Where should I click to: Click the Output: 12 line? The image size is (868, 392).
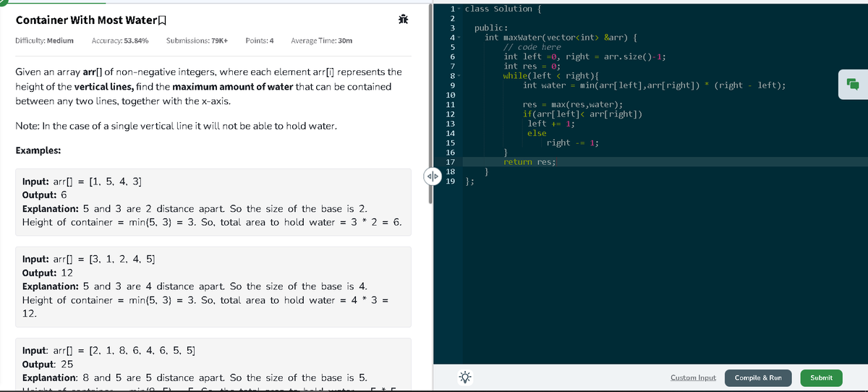tap(48, 273)
